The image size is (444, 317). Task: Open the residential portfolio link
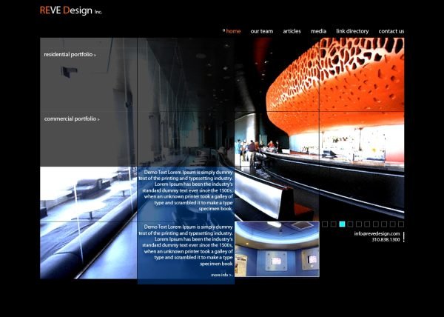tap(70, 54)
